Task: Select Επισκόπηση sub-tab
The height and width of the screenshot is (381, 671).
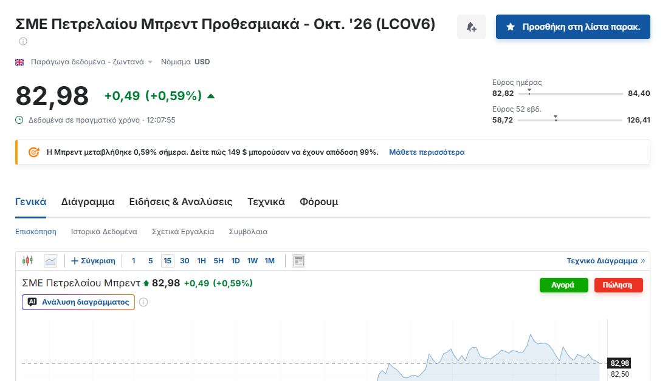Action: [x=35, y=232]
